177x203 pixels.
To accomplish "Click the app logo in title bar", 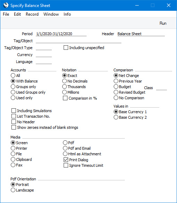I will click(6, 5).
